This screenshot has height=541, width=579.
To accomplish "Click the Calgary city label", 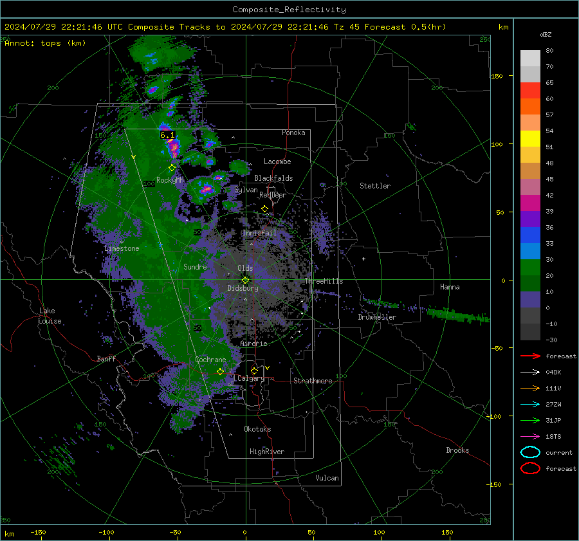I will point(251,378).
